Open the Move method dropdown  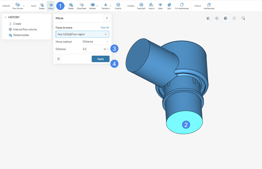[96, 42]
